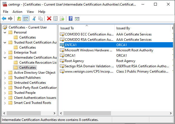Click the list pane scroll-left arrow
Screen dimensions: 175x124
(61, 113)
